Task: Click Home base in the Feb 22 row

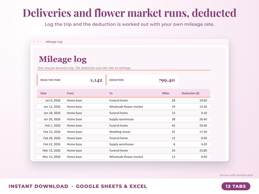Action: point(74,144)
